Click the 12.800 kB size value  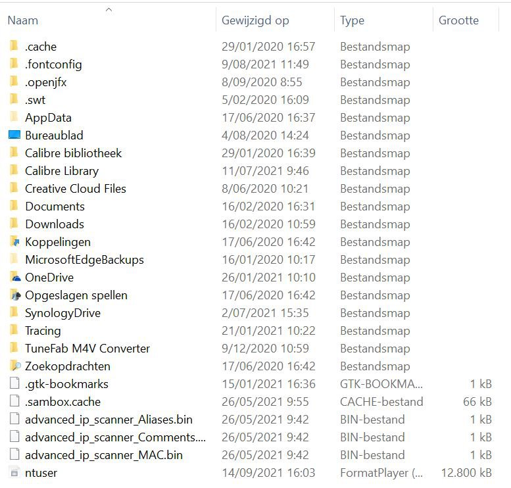coord(466,473)
